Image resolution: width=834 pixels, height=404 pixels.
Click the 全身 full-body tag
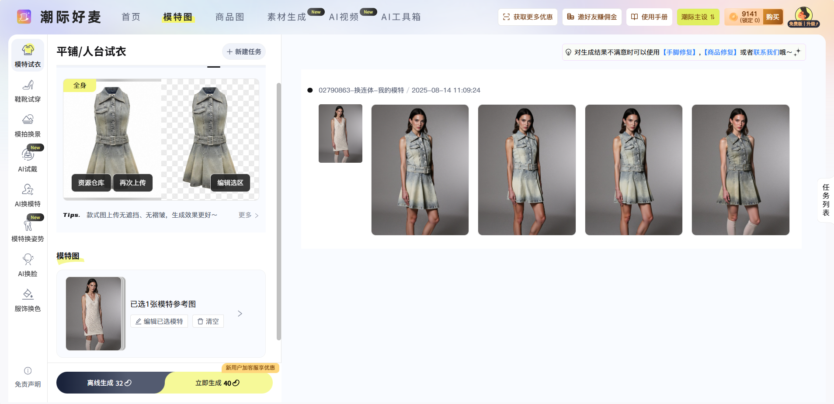pyautogui.click(x=80, y=86)
